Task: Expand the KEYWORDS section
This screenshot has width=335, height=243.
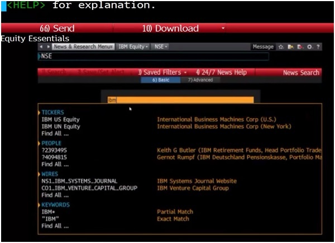Action: 55,205
